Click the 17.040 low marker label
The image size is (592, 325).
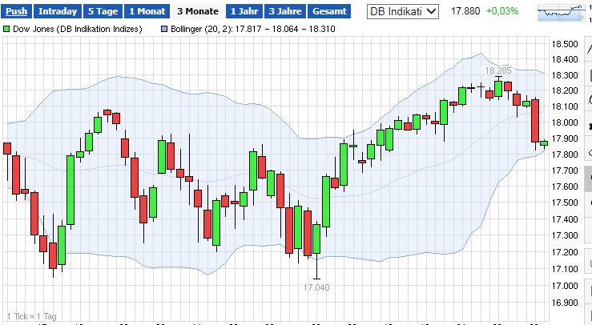pos(316,287)
